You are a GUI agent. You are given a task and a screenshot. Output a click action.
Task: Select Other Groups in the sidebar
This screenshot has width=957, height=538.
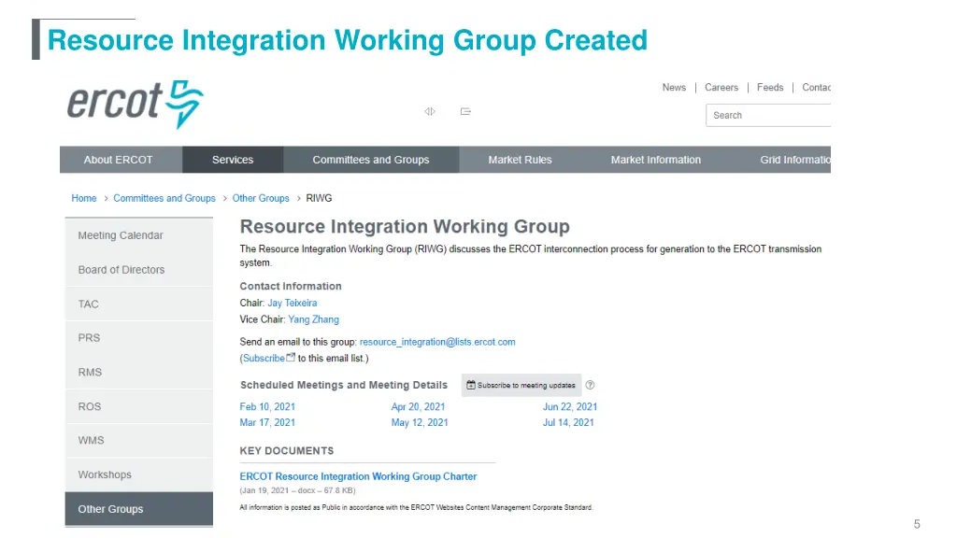(139, 509)
